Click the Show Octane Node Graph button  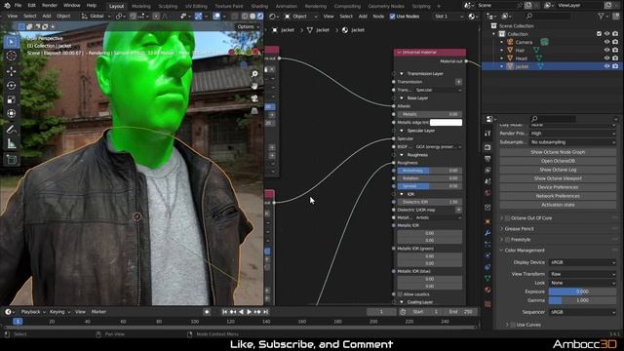click(558, 152)
